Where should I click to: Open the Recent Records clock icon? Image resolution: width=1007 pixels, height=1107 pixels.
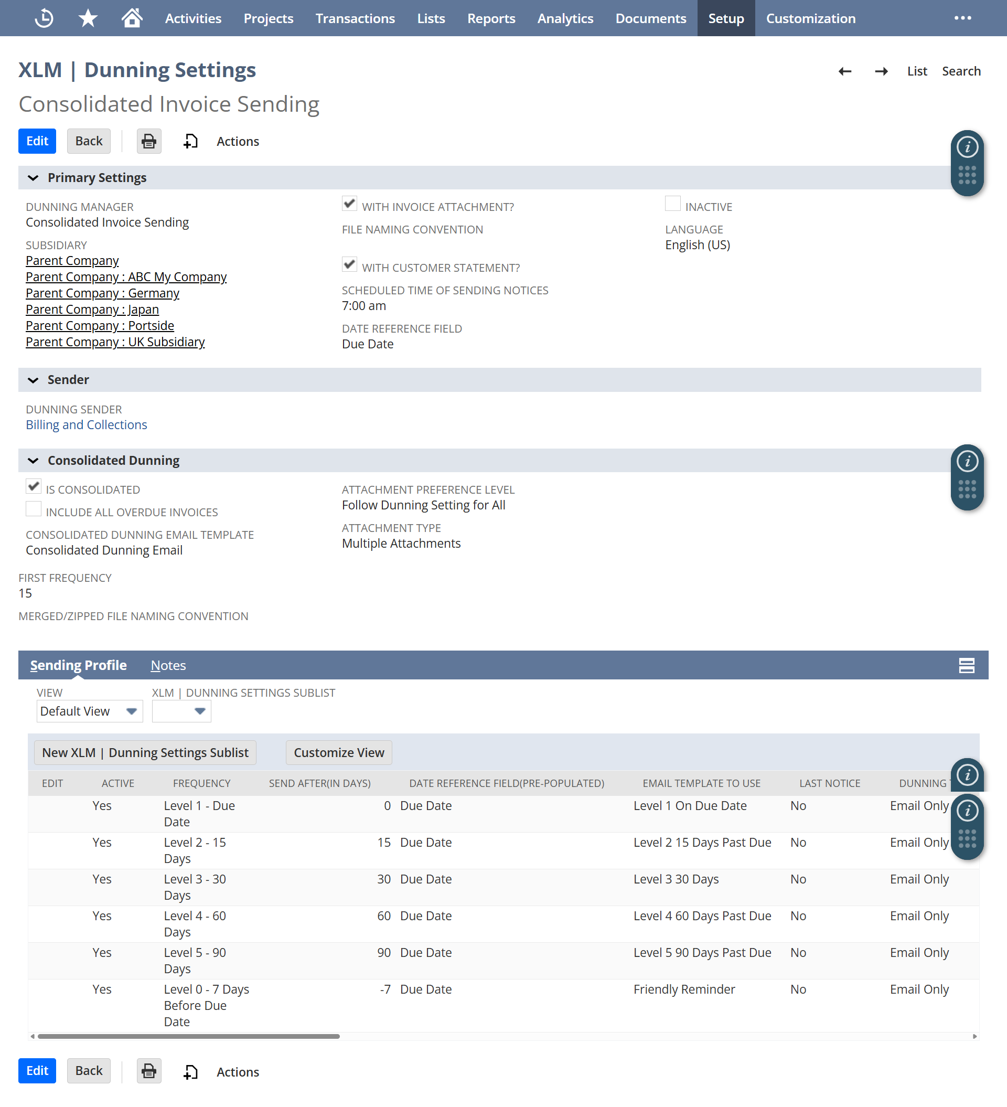pos(44,18)
